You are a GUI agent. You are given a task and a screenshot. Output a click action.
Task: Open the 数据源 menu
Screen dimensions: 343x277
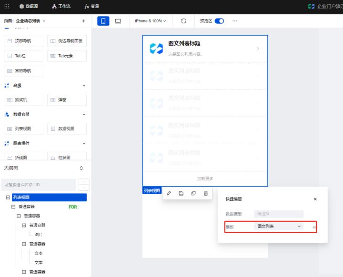pyautogui.click(x=29, y=6)
